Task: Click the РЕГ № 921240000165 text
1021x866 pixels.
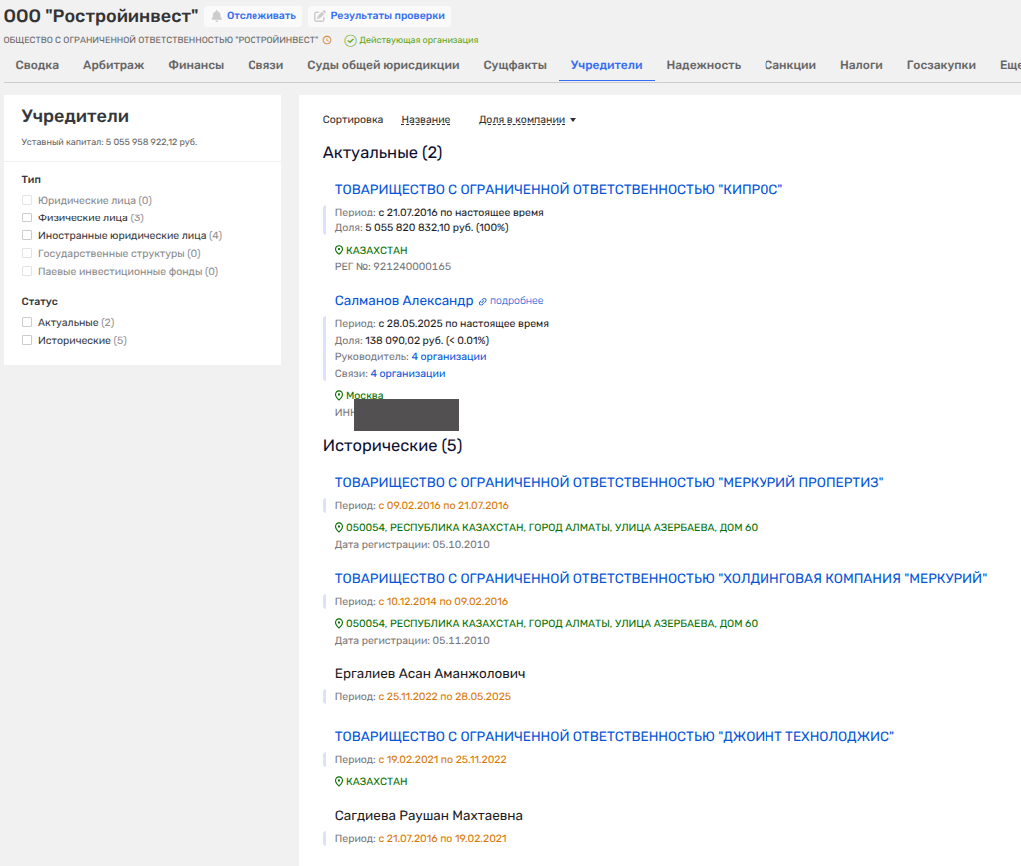Action: coord(392,267)
